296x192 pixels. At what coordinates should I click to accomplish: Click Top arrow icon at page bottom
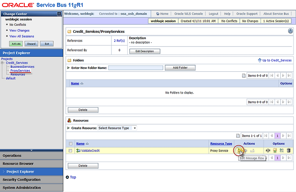point(67,177)
